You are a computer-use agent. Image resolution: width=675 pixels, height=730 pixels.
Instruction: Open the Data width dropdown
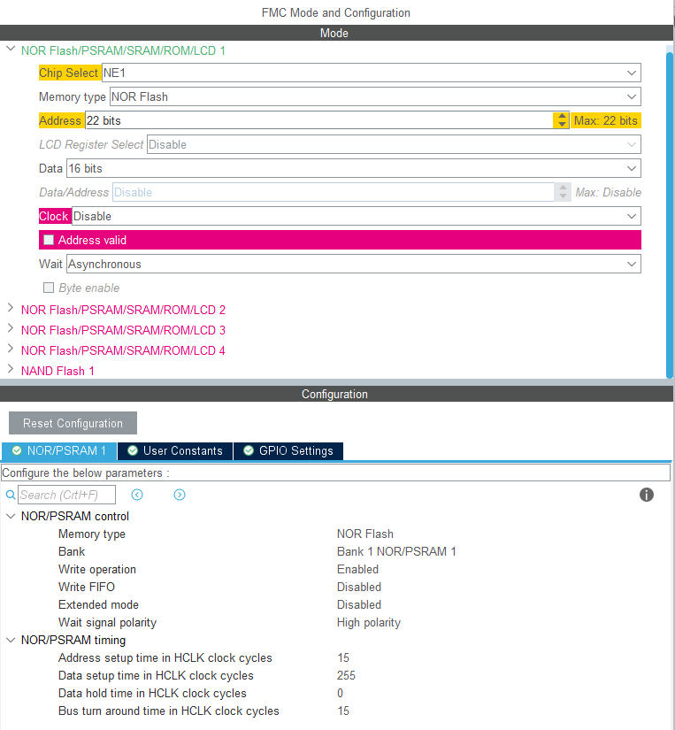click(x=354, y=168)
